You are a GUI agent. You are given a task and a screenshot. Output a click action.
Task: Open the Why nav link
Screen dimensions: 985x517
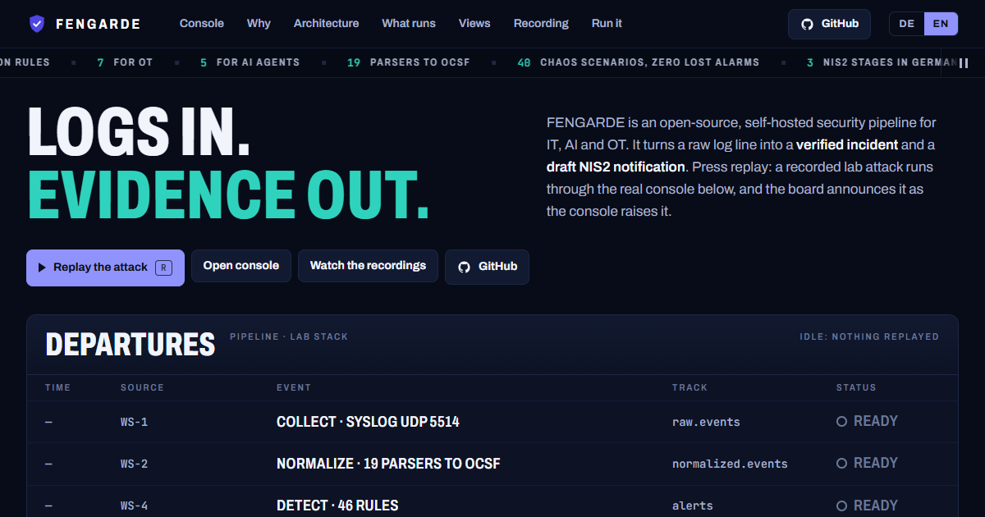tap(259, 24)
